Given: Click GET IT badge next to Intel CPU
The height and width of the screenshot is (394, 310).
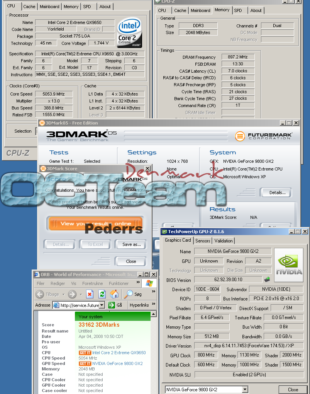Looking at the screenshot, I should tap(85, 353).
